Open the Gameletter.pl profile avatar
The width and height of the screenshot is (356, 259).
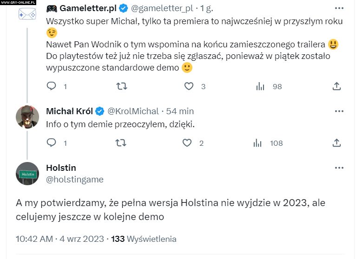(27, 14)
